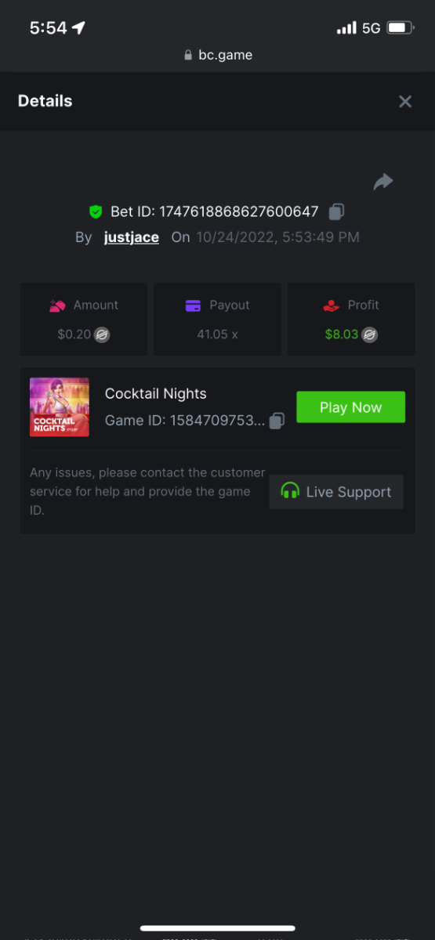Open Live Support chat
This screenshot has height=940, width=435.
(x=336, y=492)
